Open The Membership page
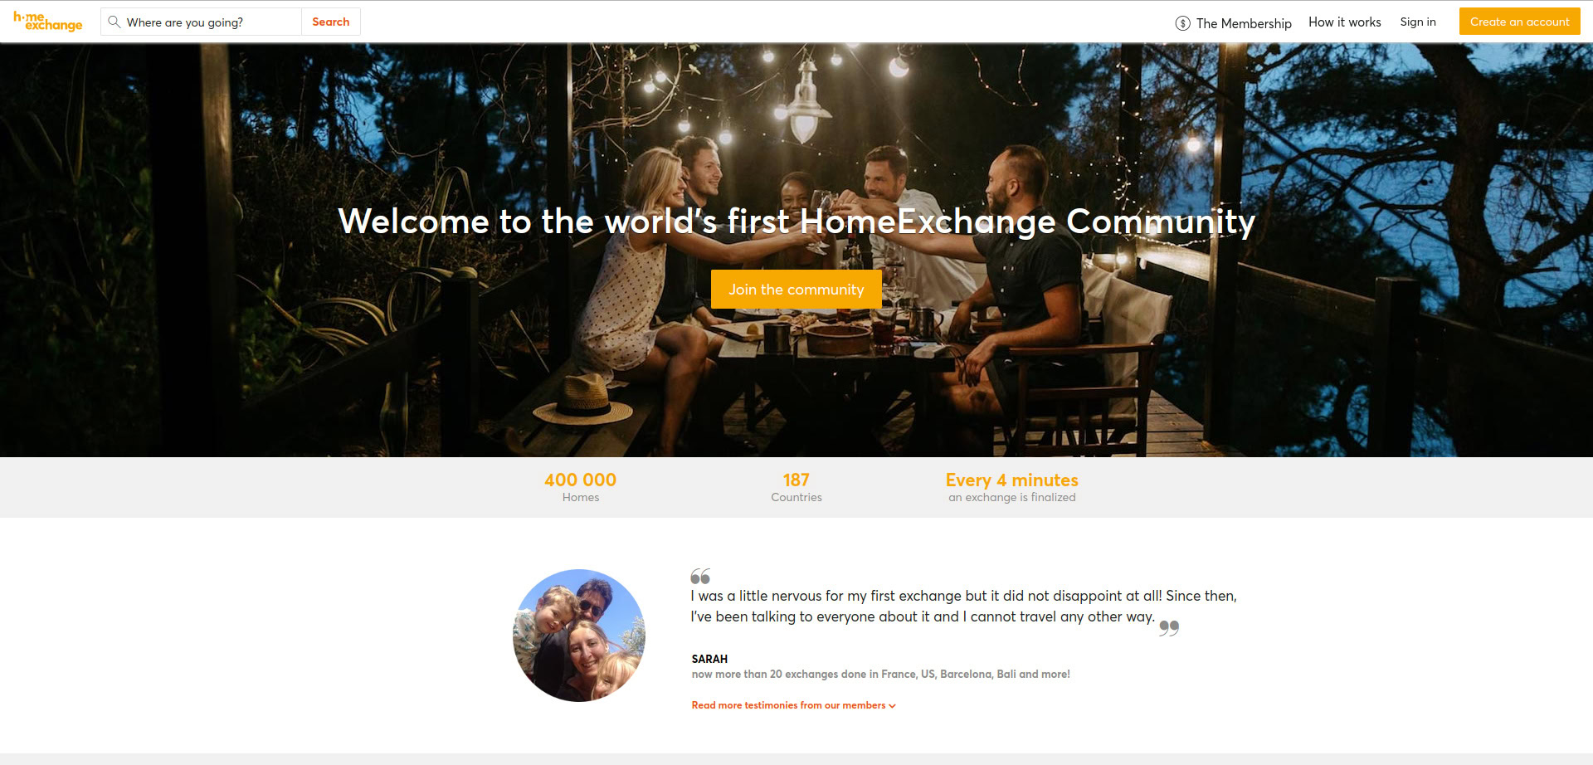Image resolution: width=1593 pixels, height=765 pixels. [x=1244, y=23]
